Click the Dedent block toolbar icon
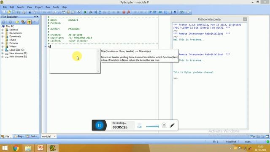The image size is (270, 152). [x=155, y=12]
